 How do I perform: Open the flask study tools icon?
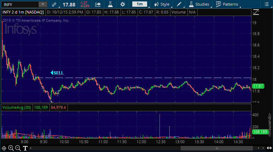(110, 4)
